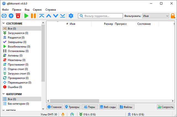Open the Фильтровать dropdown set to Имя
The width and height of the screenshot is (177, 117).
156,16
